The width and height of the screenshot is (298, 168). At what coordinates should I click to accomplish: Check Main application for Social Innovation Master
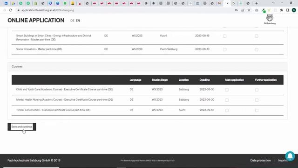224,49
